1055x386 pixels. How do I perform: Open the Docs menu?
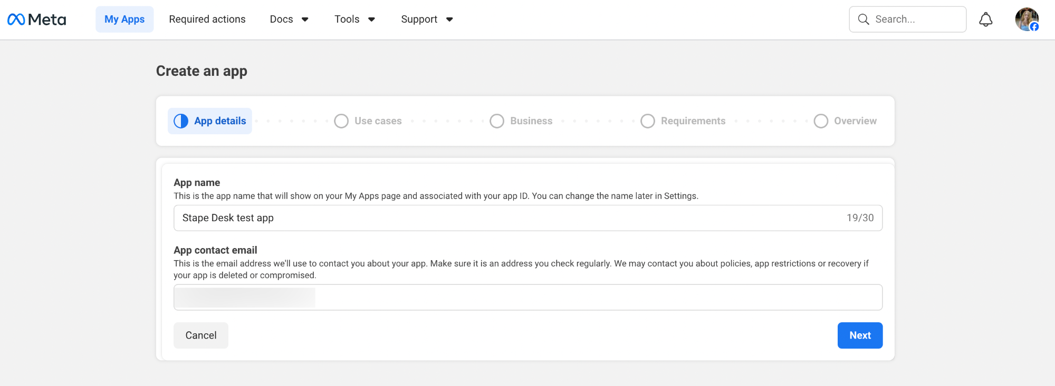[x=289, y=19]
